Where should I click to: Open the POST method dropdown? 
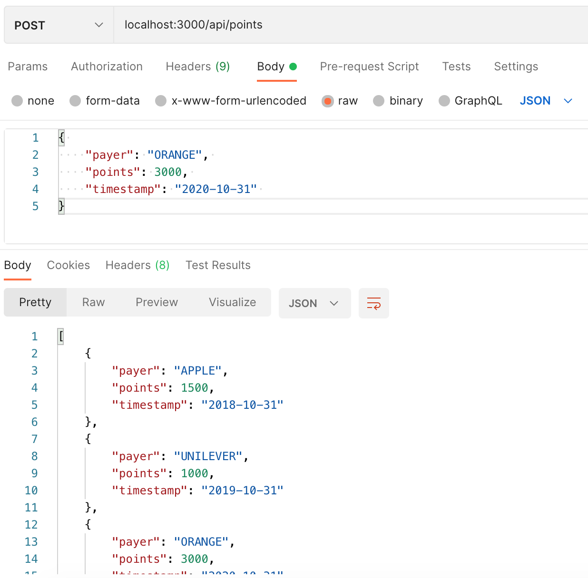(59, 25)
